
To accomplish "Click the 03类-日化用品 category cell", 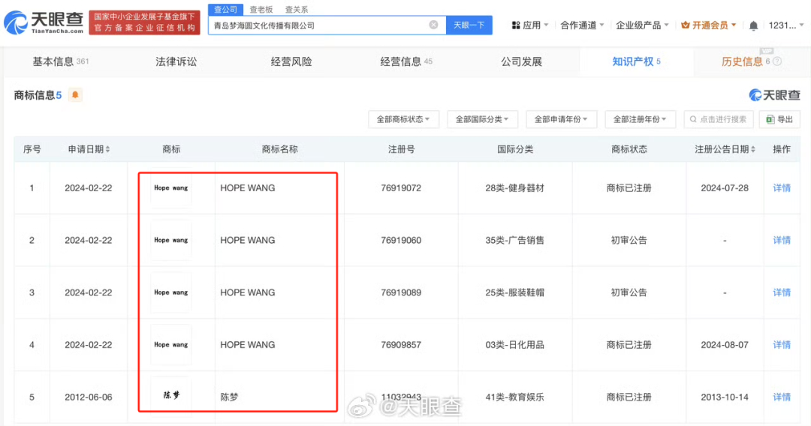I will coord(514,344).
